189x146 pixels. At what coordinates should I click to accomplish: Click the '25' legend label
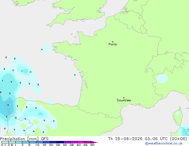tap(58, 145)
